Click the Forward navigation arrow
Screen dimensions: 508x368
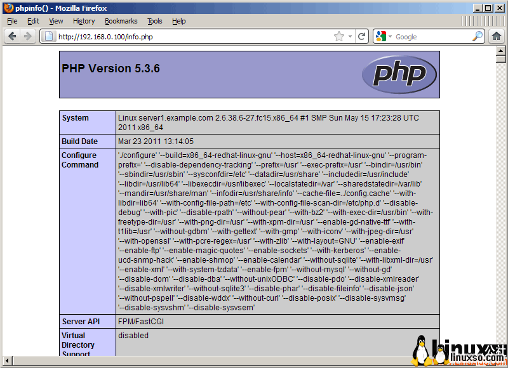pyautogui.click(x=27, y=36)
